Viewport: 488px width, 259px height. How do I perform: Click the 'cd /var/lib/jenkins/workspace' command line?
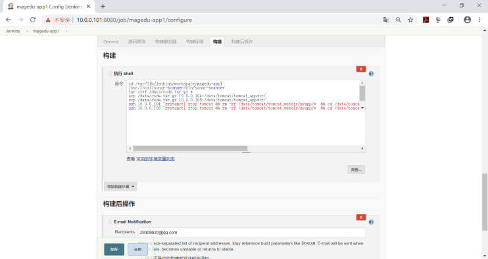click(x=176, y=84)
